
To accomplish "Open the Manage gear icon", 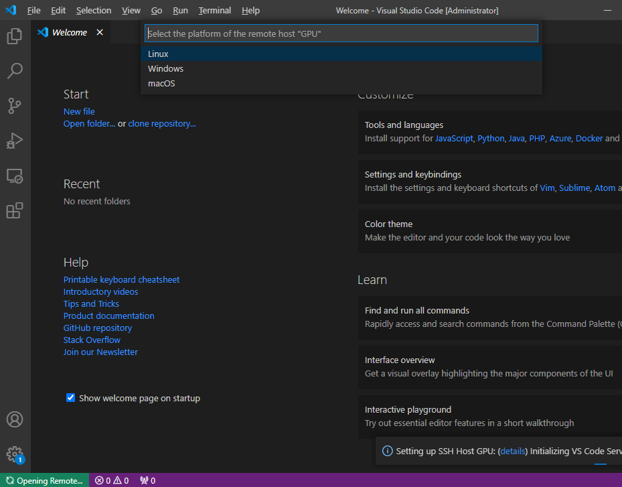I will pos(15,454).
